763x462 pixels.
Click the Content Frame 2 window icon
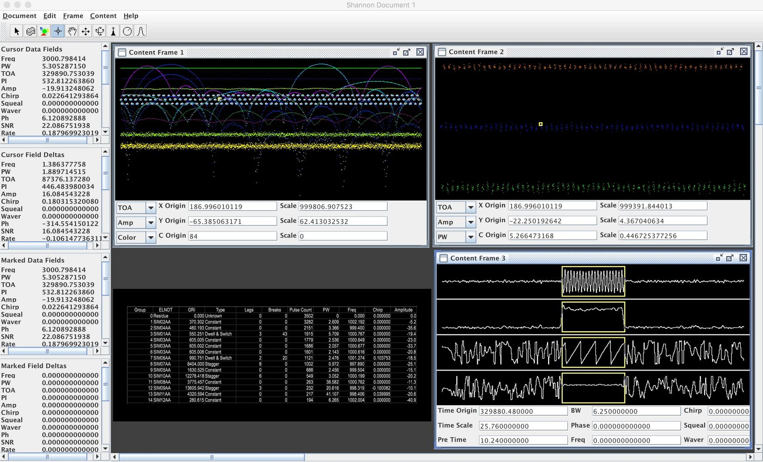click(442, 52)
